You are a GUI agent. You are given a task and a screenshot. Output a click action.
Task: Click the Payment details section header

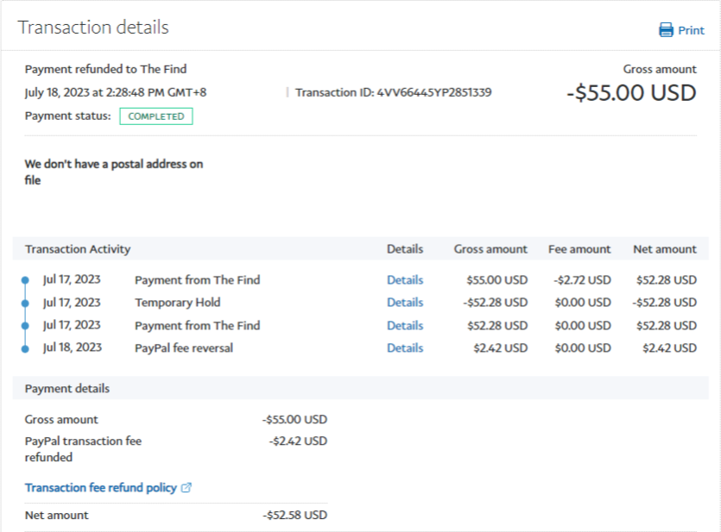click(67, 389)
